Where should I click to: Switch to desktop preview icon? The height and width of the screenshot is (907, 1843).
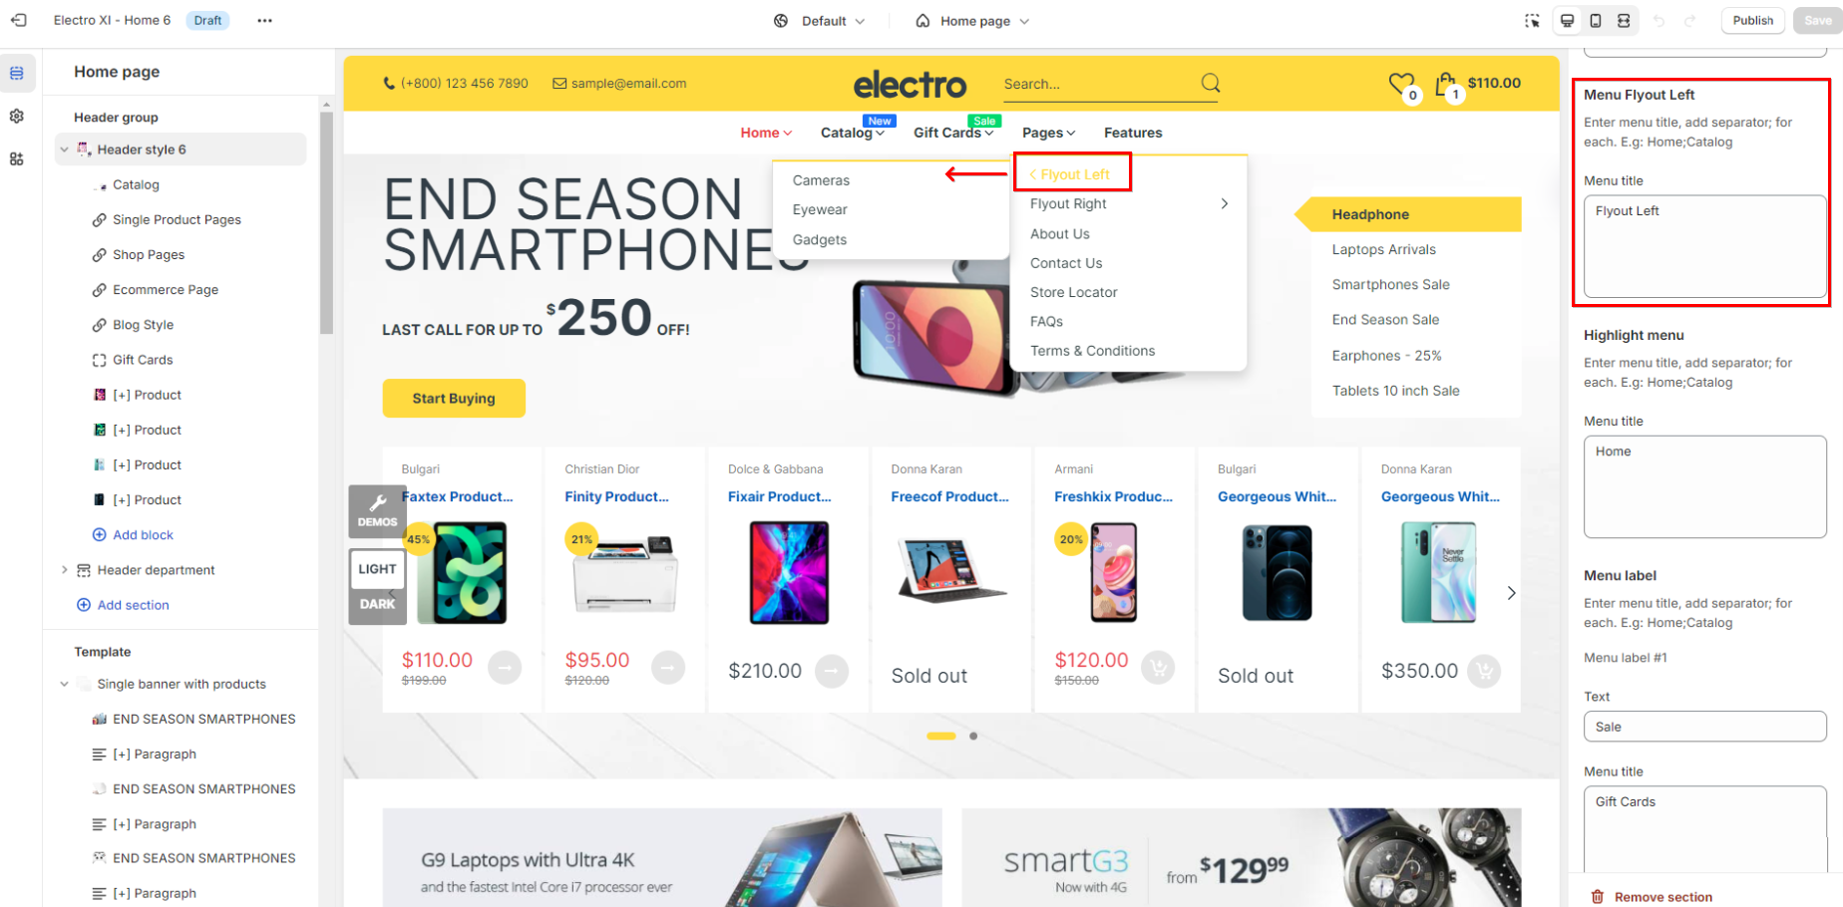1568,20
